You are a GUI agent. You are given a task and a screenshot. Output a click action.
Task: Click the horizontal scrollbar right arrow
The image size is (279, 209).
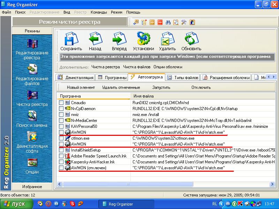point(272,184)
